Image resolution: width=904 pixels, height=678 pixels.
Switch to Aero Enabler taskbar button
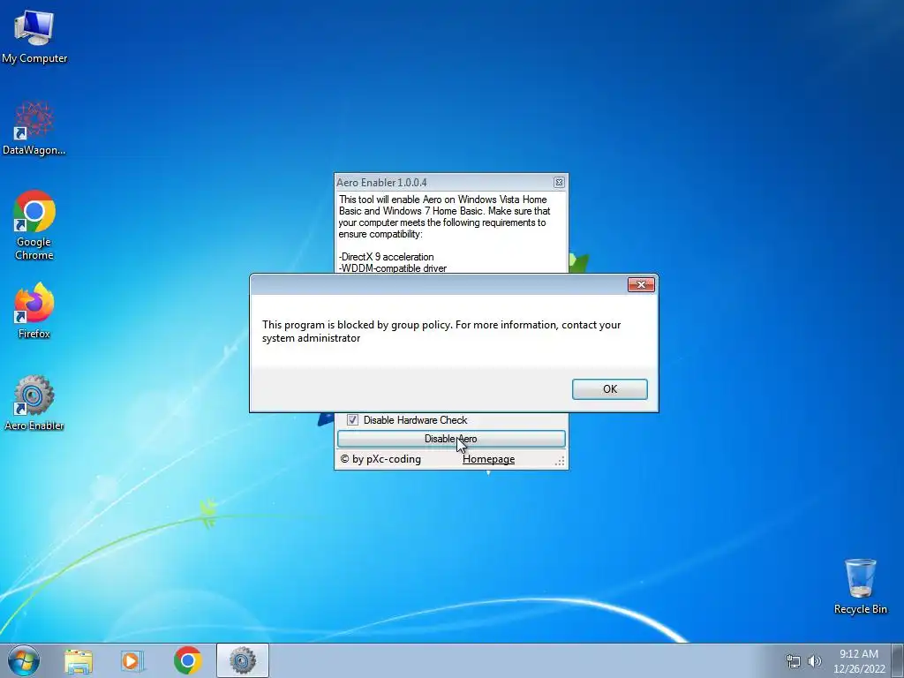tap(243, 660)
